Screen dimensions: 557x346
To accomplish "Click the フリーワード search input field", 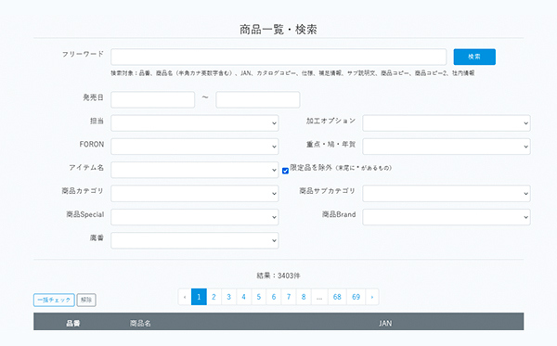I will coord(278,57).
